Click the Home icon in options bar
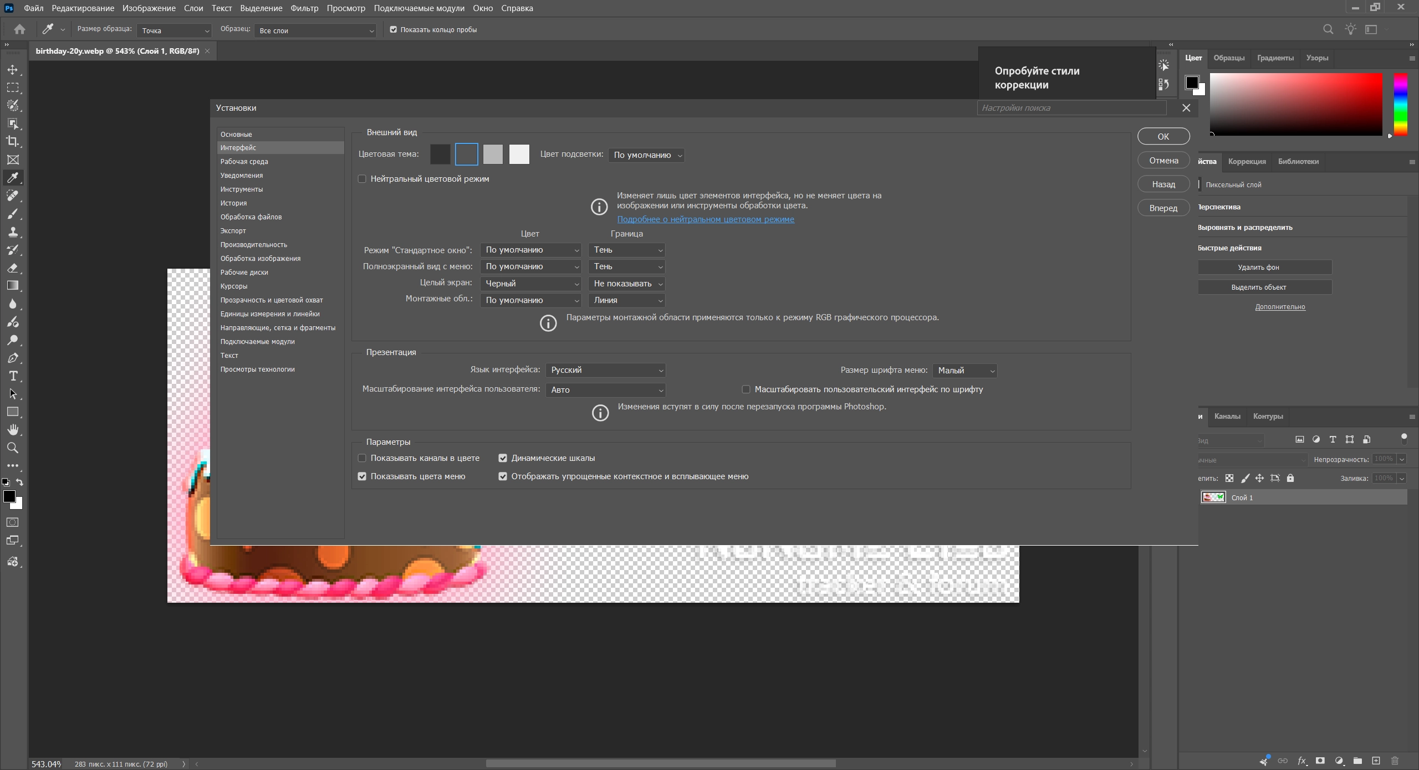This screenshot has height=770, width=1419. [19, 29]
